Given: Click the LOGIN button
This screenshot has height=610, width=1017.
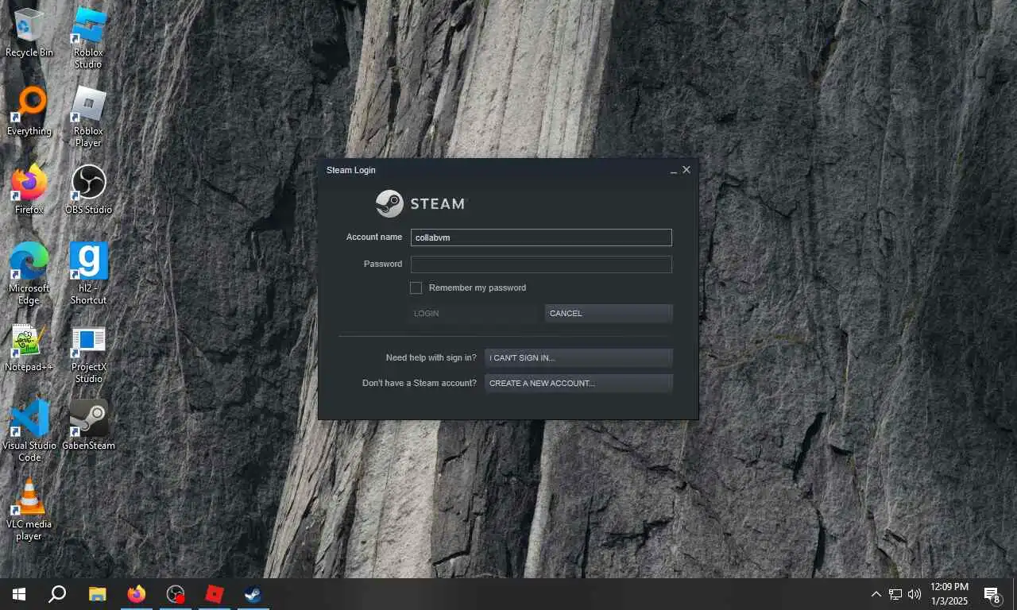Looking at the screenshot, I should tap(474, 313).
